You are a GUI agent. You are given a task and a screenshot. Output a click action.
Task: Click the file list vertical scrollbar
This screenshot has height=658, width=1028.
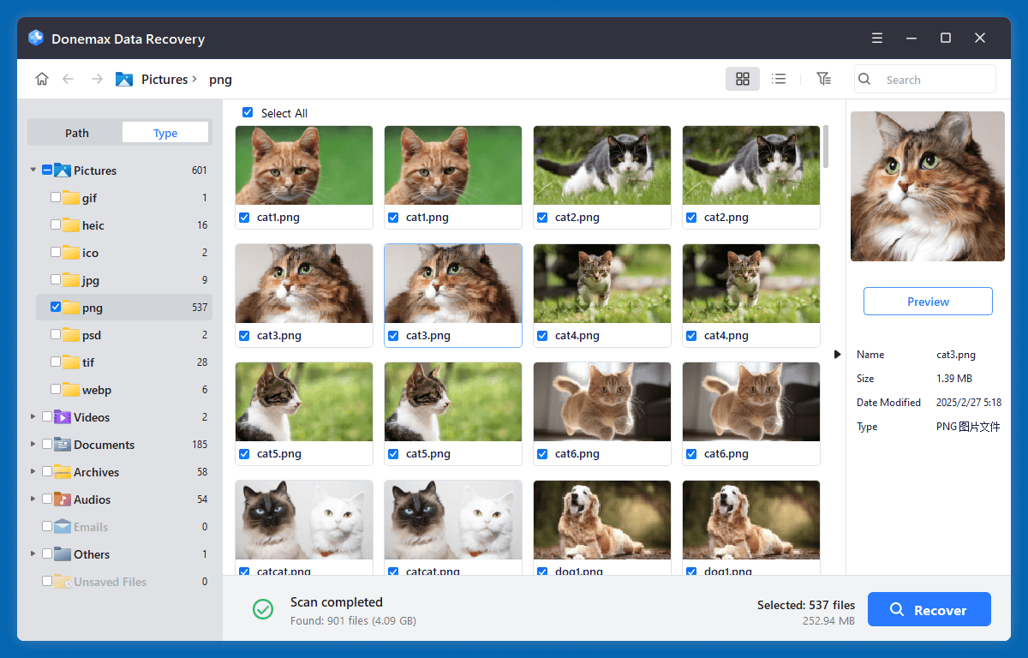(826, 147)
